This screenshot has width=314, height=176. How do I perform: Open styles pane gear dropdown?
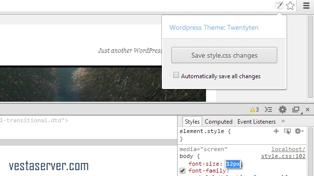299,131
